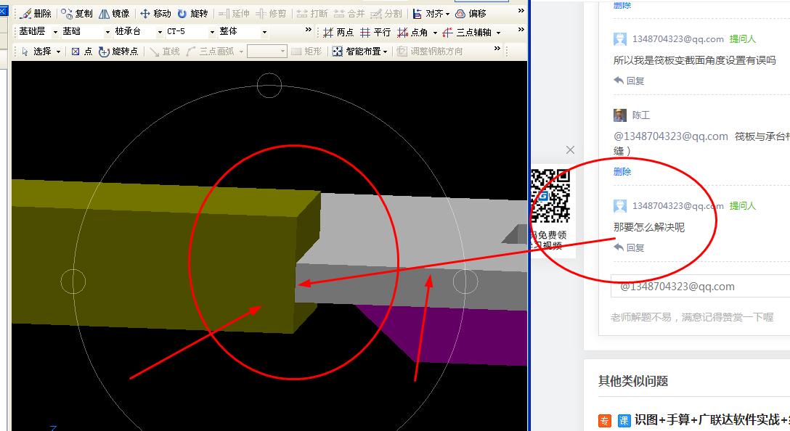Open the 桩承台 component dropdown
790x431 pixels.
[x=138, y=32]
